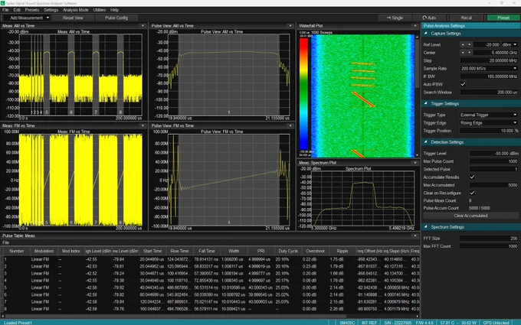Close the Waterfall Plot panel
This screenshot has height=325, width=521.
tap(415, 25)
